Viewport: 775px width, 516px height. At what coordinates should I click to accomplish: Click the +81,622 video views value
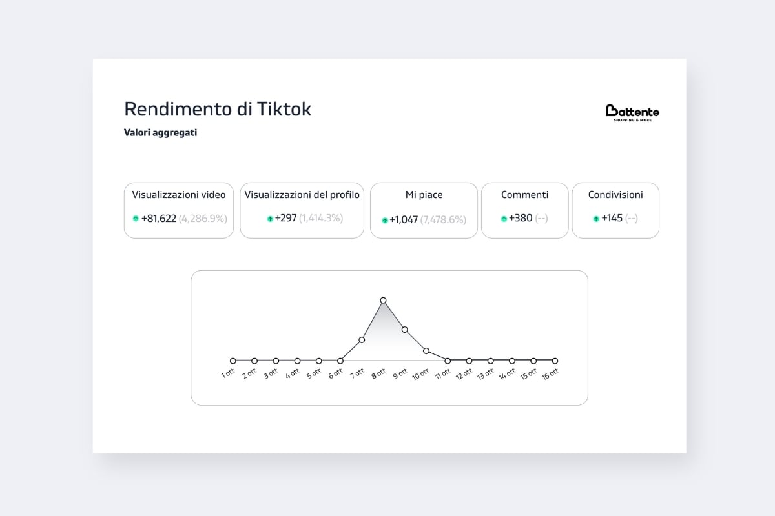[158, 219]
